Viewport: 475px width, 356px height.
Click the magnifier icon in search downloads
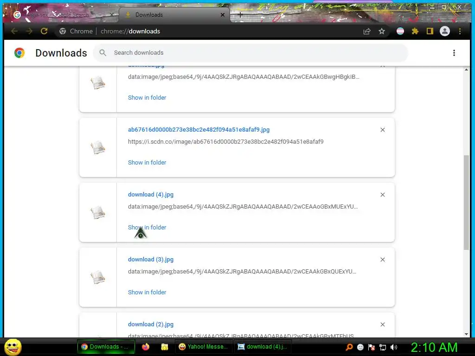point(103,53)
